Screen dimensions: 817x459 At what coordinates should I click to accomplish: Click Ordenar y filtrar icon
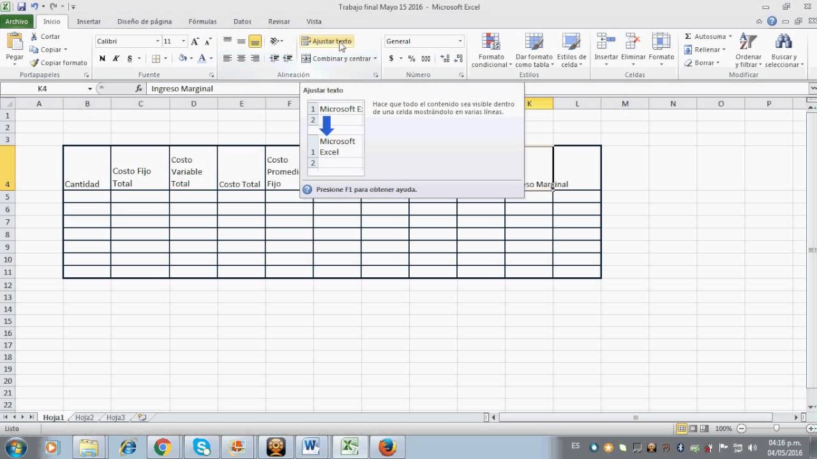coord(748,42)
